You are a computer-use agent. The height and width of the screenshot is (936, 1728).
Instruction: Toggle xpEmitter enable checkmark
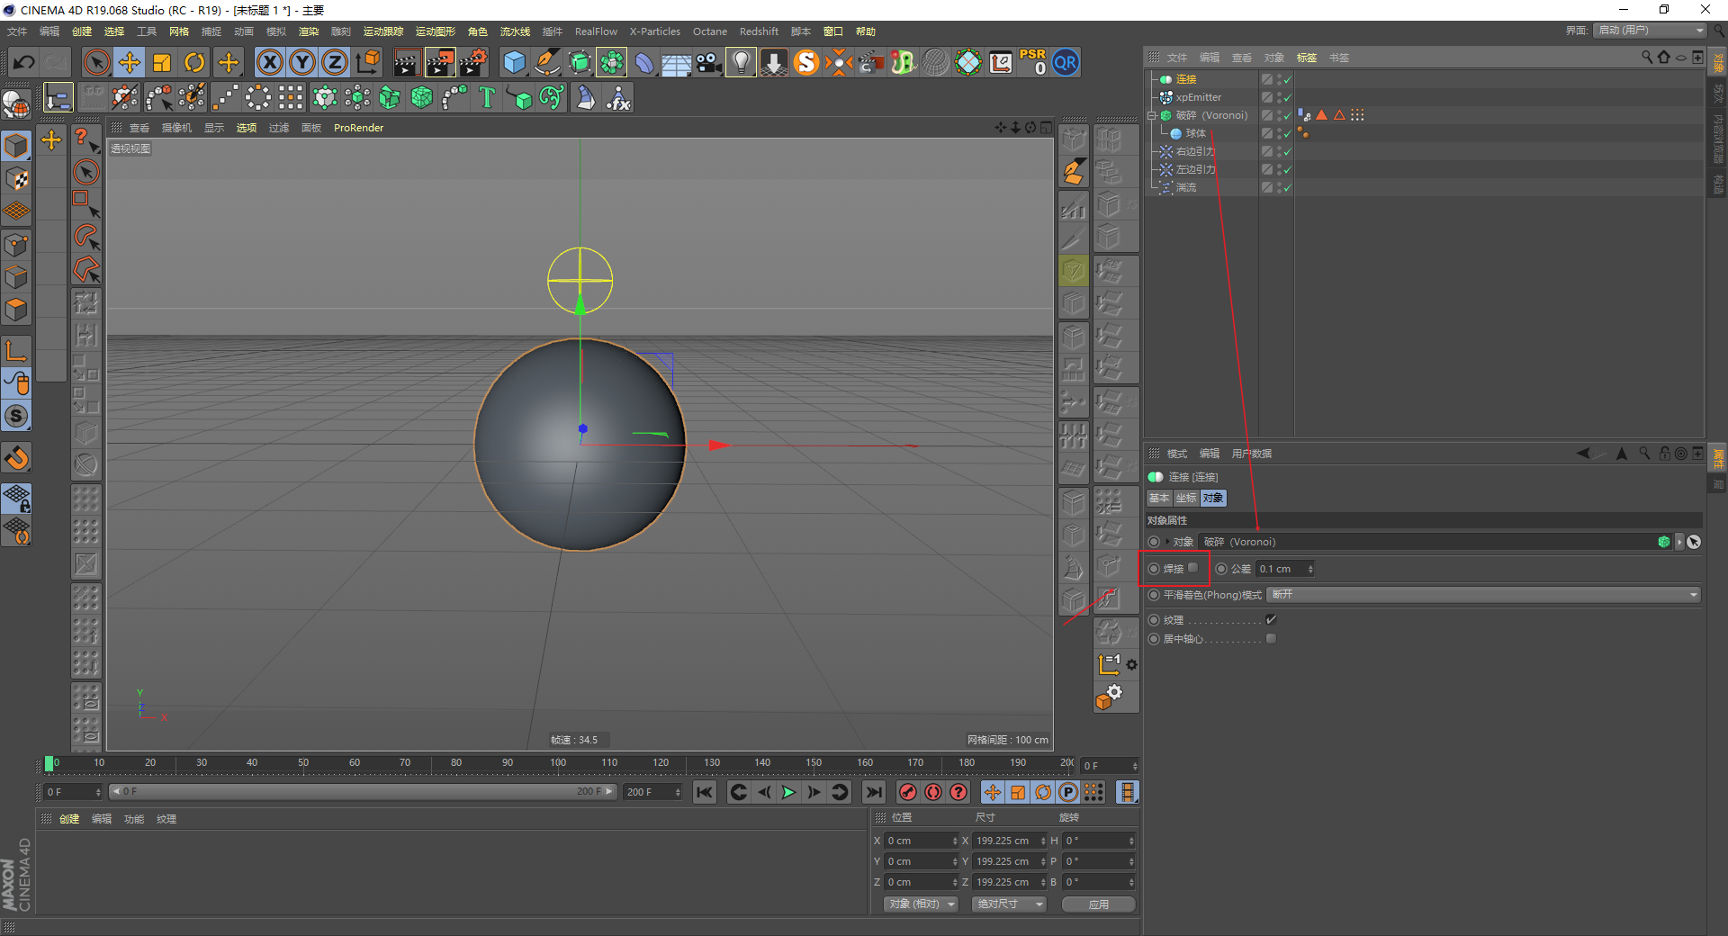click(1287, 98)
